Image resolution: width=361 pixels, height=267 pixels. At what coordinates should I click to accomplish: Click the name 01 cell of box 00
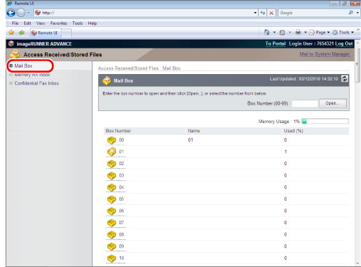pyautogui.click(x=190, y=140)
